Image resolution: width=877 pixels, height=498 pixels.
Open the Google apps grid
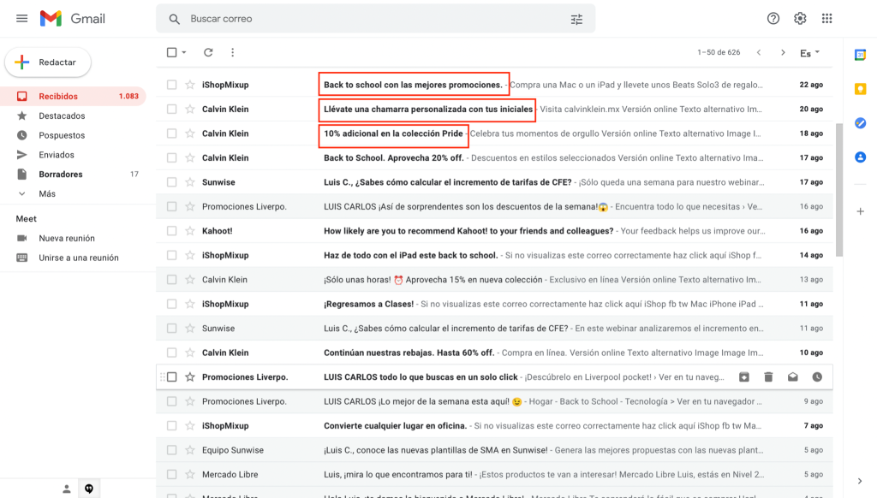tap(826, 19)
